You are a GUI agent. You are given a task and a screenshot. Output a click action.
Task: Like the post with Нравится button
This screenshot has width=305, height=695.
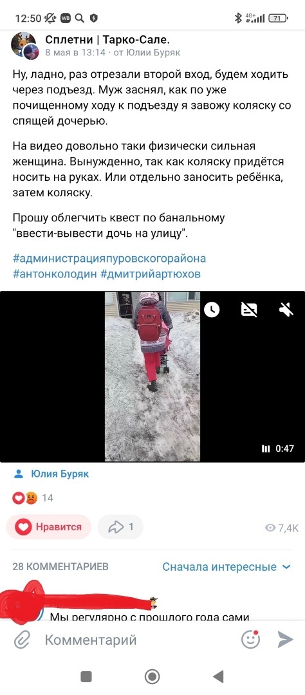49,527
